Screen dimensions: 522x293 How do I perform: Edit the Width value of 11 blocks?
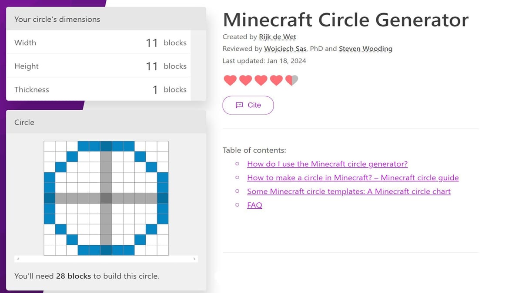pos(152,43)
